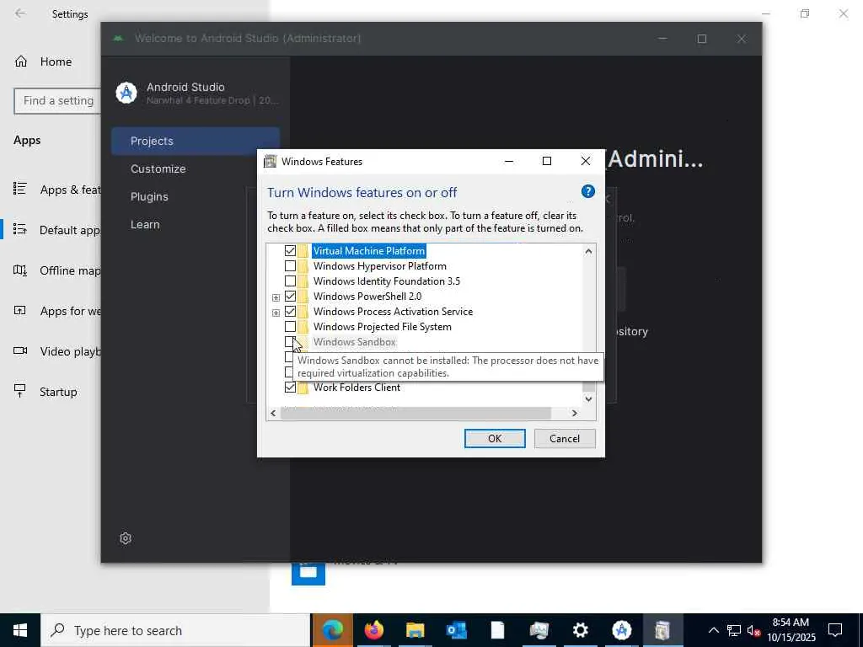This screenshot has height=647, width=863.
Task: Select the Virtual Machine Platform row text
Action: [369, 251]
